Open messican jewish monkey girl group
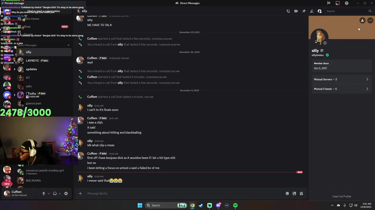Image resolution: width=375 pixels, height=210 pixels. click(44, 172)
